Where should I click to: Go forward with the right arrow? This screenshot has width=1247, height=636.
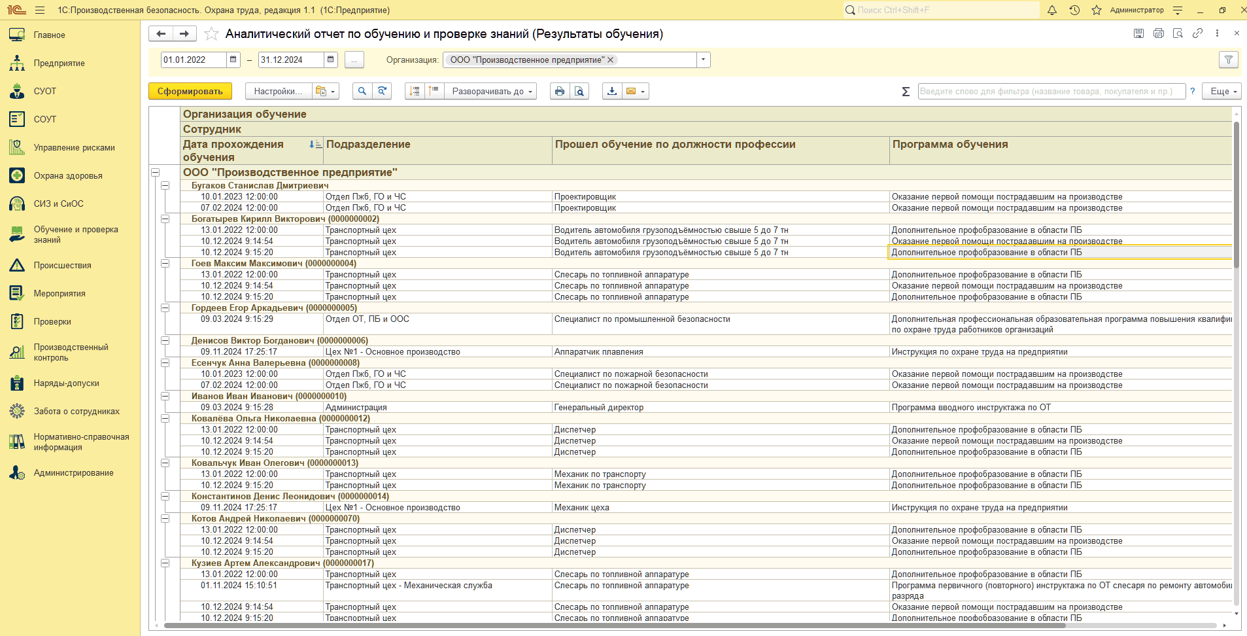tap(184, 34)
